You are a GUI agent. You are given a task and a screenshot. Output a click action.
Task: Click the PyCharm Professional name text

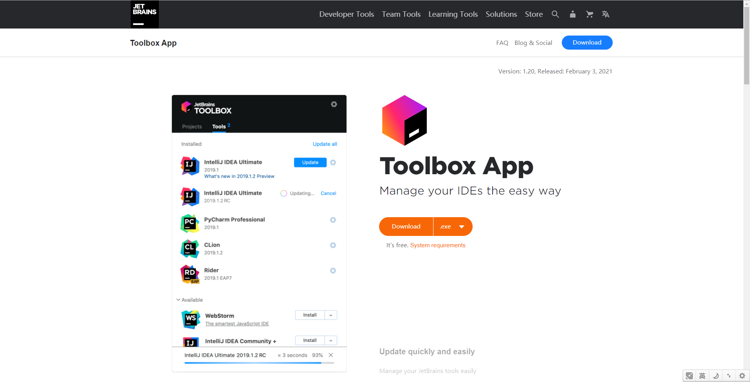[x=234, y=220]
